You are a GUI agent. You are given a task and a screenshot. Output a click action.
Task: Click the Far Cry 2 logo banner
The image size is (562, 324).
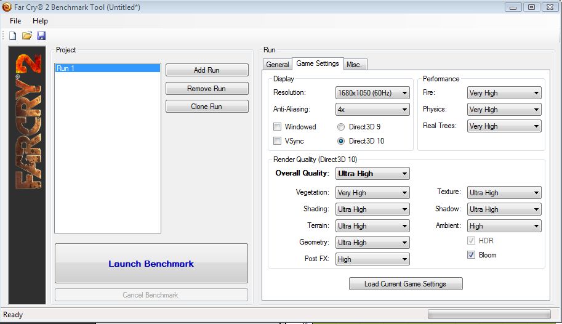(27, 175)
